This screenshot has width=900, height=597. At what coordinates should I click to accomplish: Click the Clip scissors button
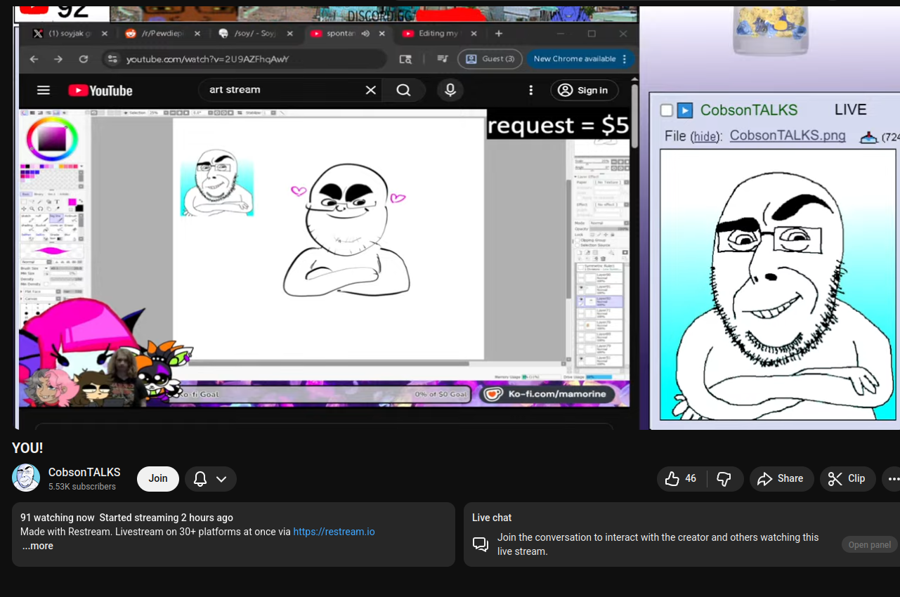click(x=847, y=479)
